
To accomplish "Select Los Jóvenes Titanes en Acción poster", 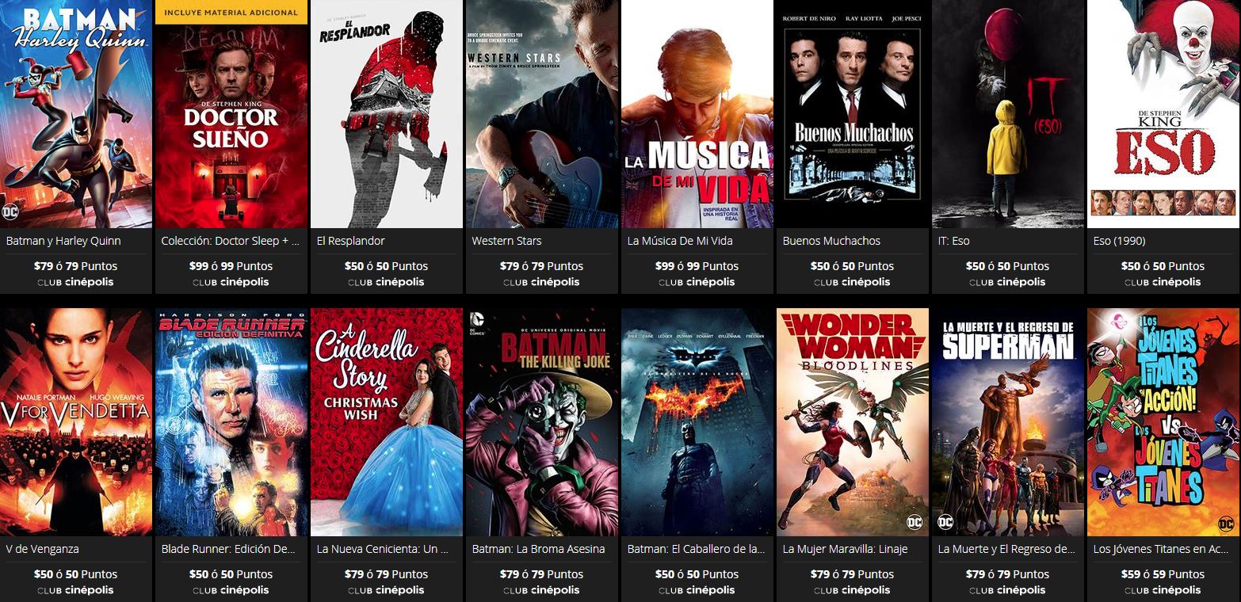I will [1163, 422].
